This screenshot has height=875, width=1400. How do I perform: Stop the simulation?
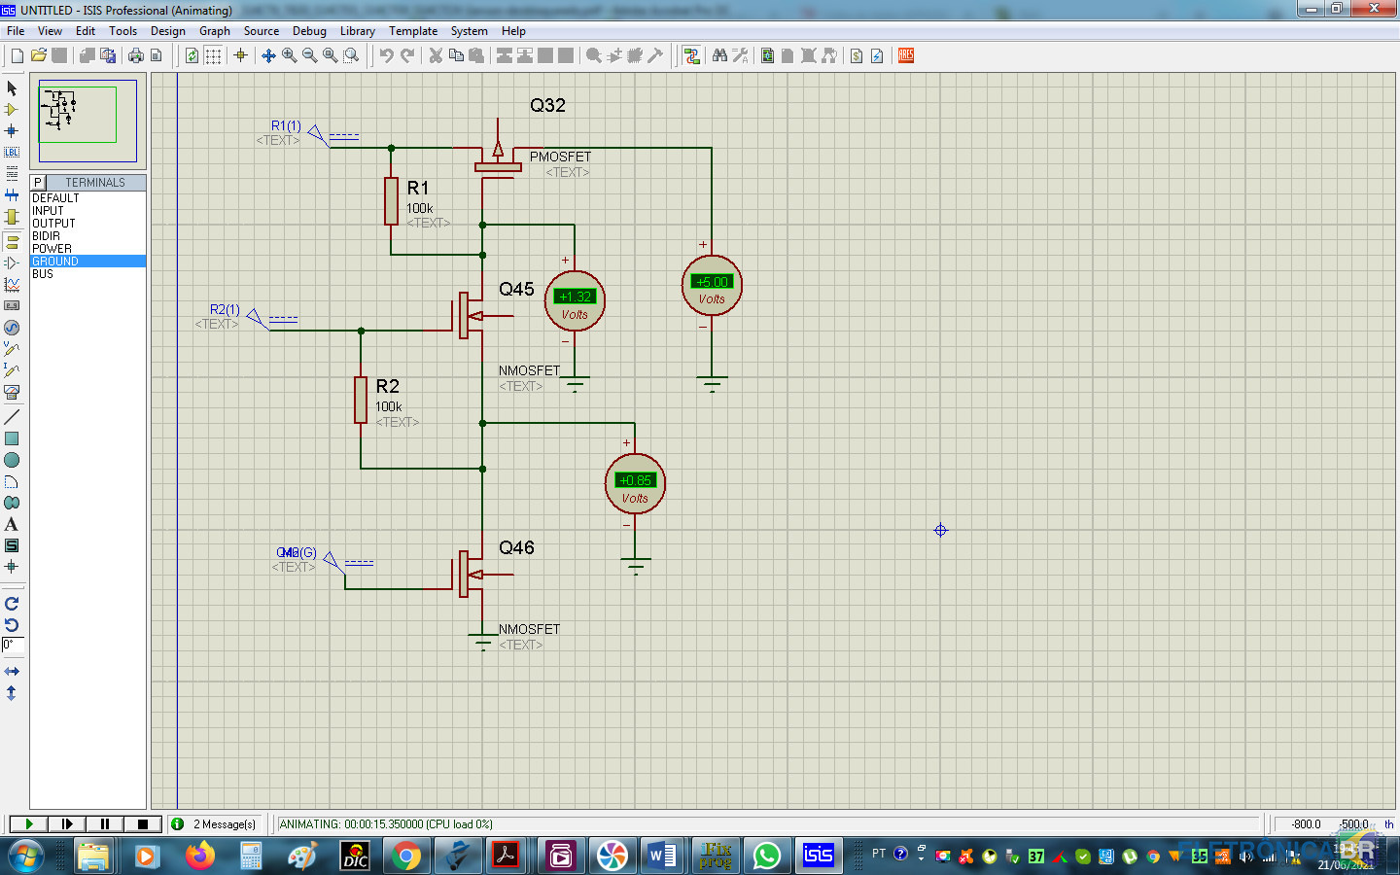[x=142, y=823]
